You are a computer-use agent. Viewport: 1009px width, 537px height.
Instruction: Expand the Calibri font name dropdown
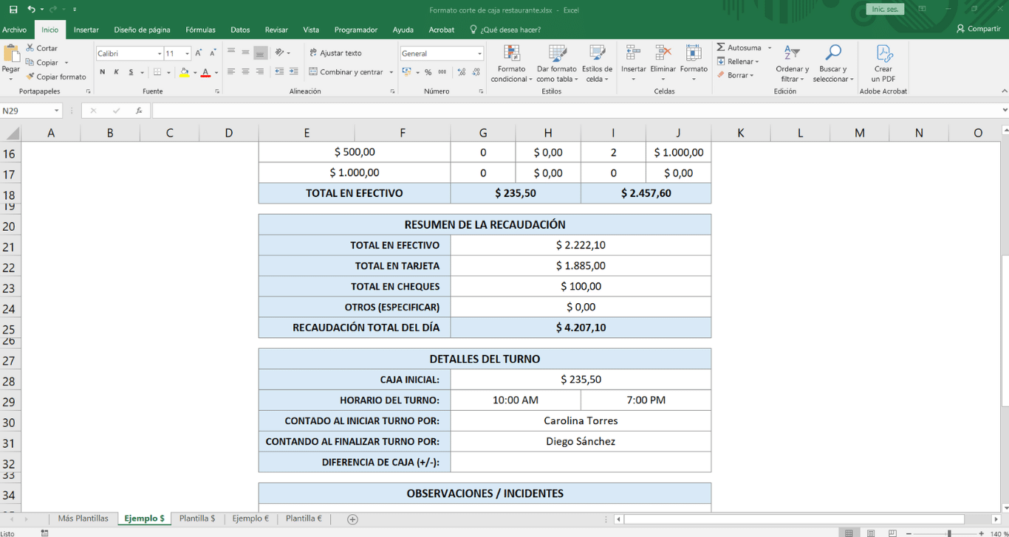160,54
